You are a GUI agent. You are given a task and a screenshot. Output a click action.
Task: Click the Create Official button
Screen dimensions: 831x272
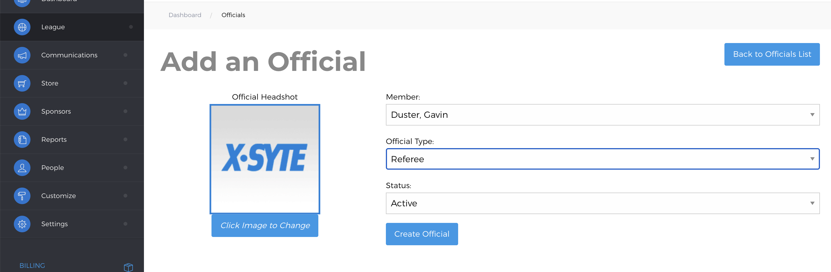pos(422,234)
